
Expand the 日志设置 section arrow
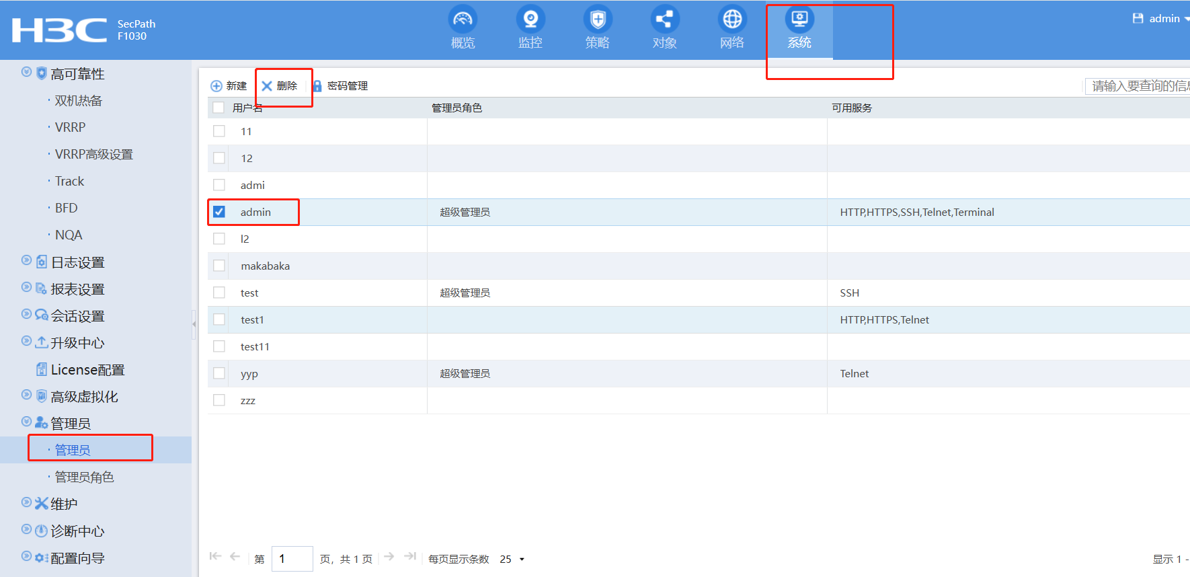26,260
